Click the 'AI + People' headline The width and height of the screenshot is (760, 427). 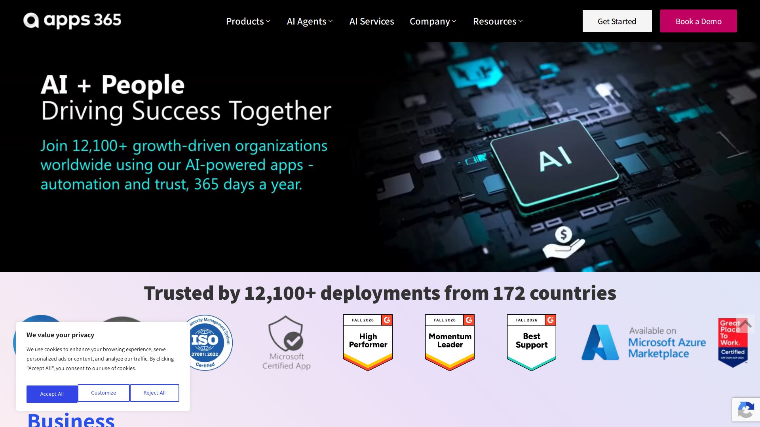coord(113,85)
